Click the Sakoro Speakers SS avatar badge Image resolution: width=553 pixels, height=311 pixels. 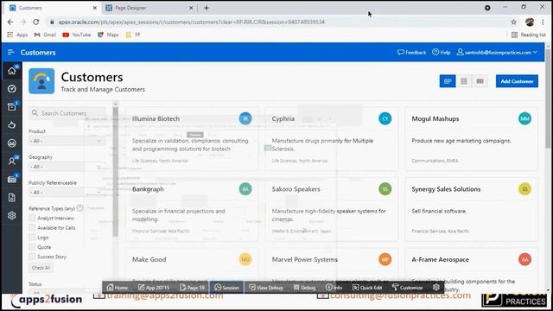[x=385, y=189]
